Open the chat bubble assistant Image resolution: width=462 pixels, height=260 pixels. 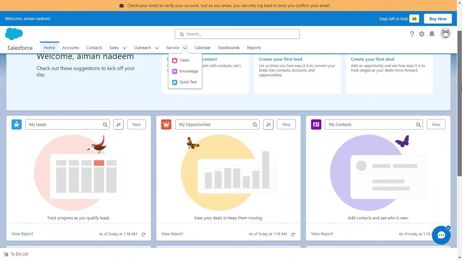click(441, 235)
